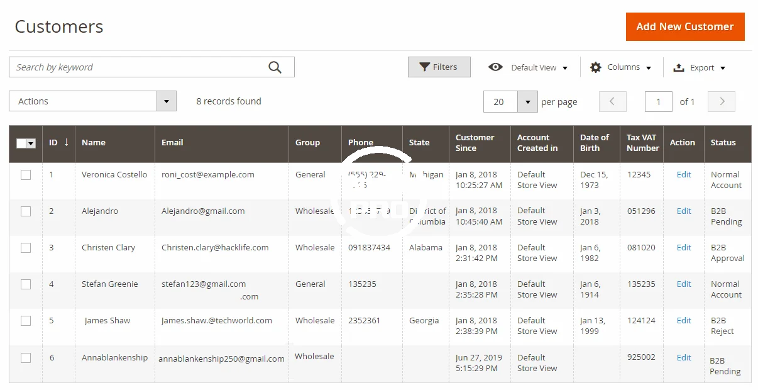Tick the checkbox for Christen Clary
Screen dimensions: 758x390
(x=26, y=248)
